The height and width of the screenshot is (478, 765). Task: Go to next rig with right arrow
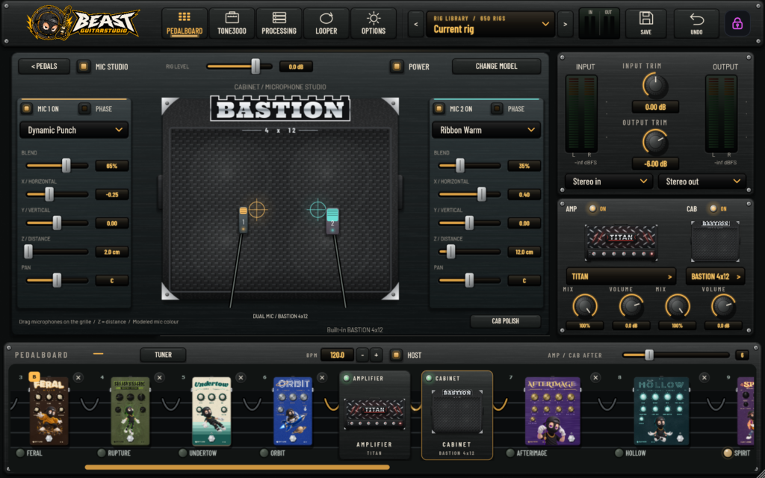point(565,24)
